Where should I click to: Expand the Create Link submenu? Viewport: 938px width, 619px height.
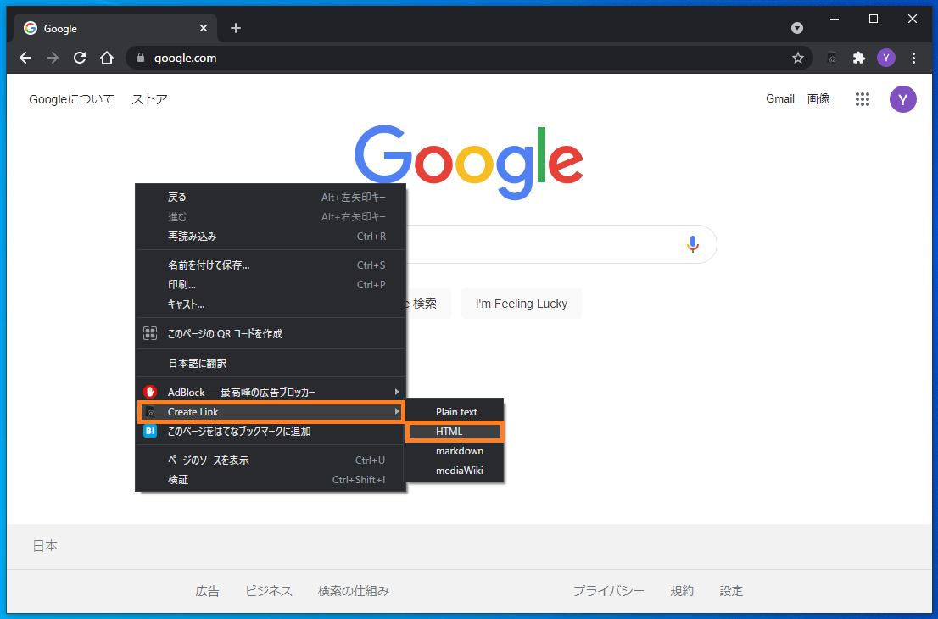(271, 412)
